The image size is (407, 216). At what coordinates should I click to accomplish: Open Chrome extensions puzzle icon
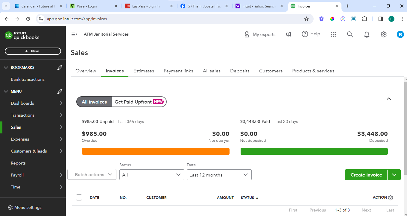(365, 19)
